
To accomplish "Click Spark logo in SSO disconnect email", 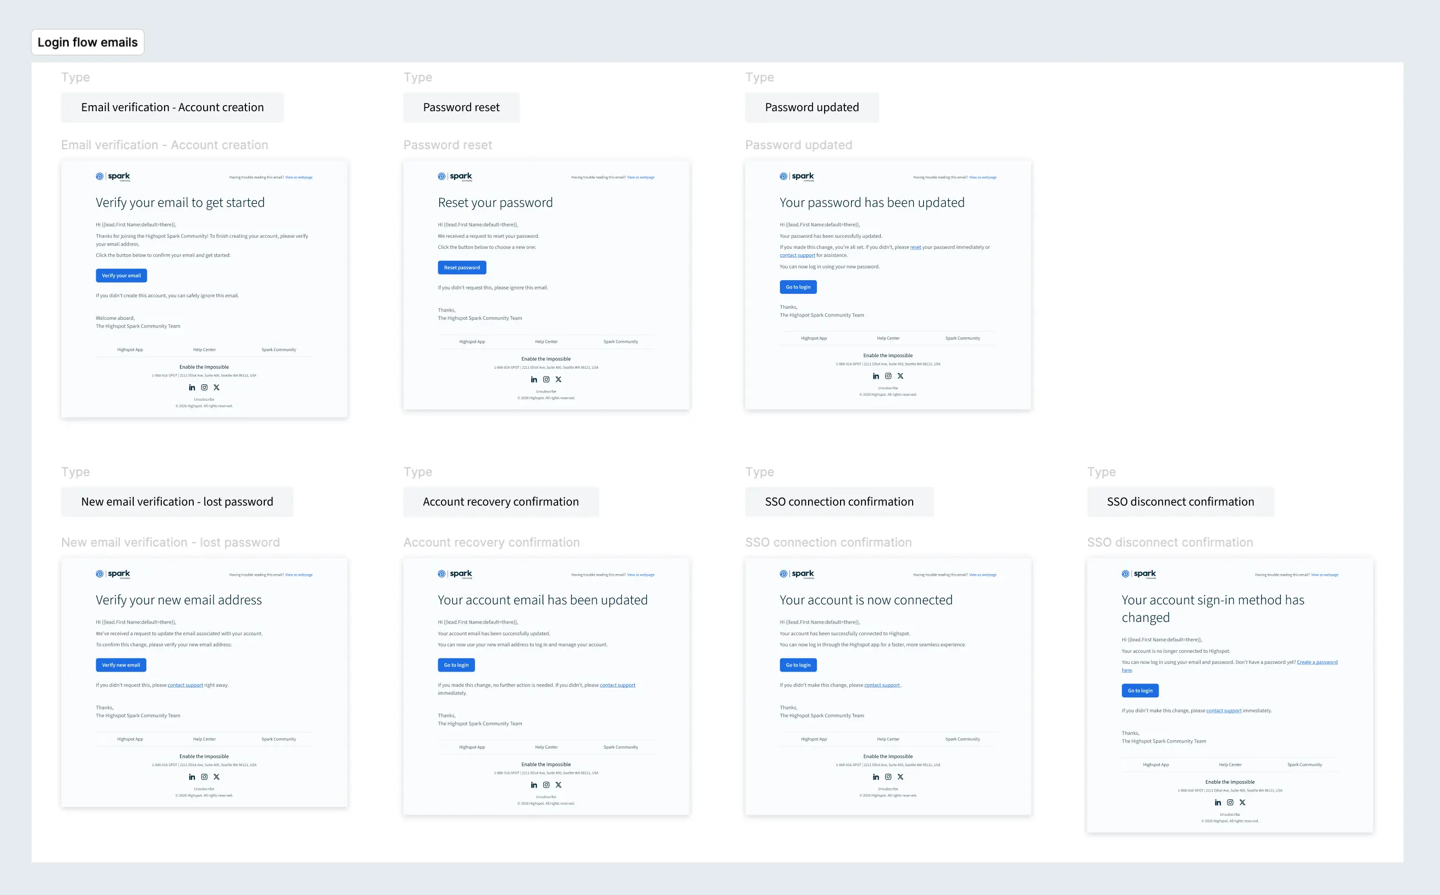I will [1139, 574].
